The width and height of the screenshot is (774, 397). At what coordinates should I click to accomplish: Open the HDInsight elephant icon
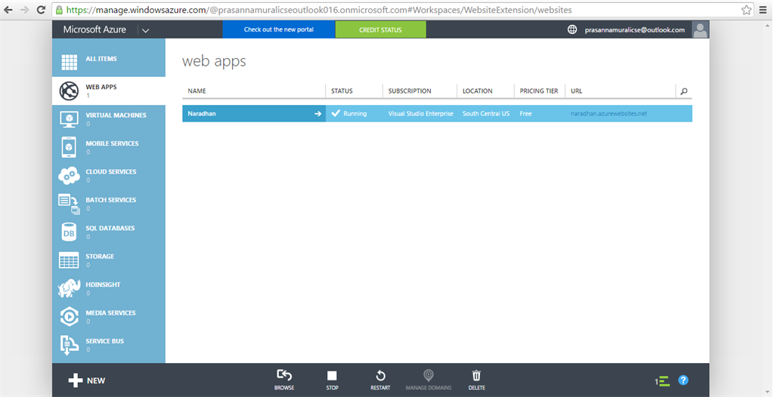click(x=69, y=288)
